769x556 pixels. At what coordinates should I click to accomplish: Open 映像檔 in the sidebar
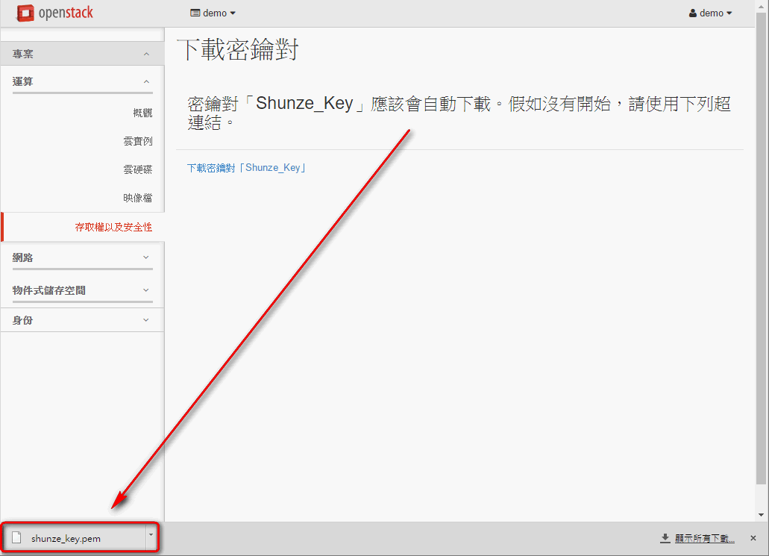pos(138,199)
